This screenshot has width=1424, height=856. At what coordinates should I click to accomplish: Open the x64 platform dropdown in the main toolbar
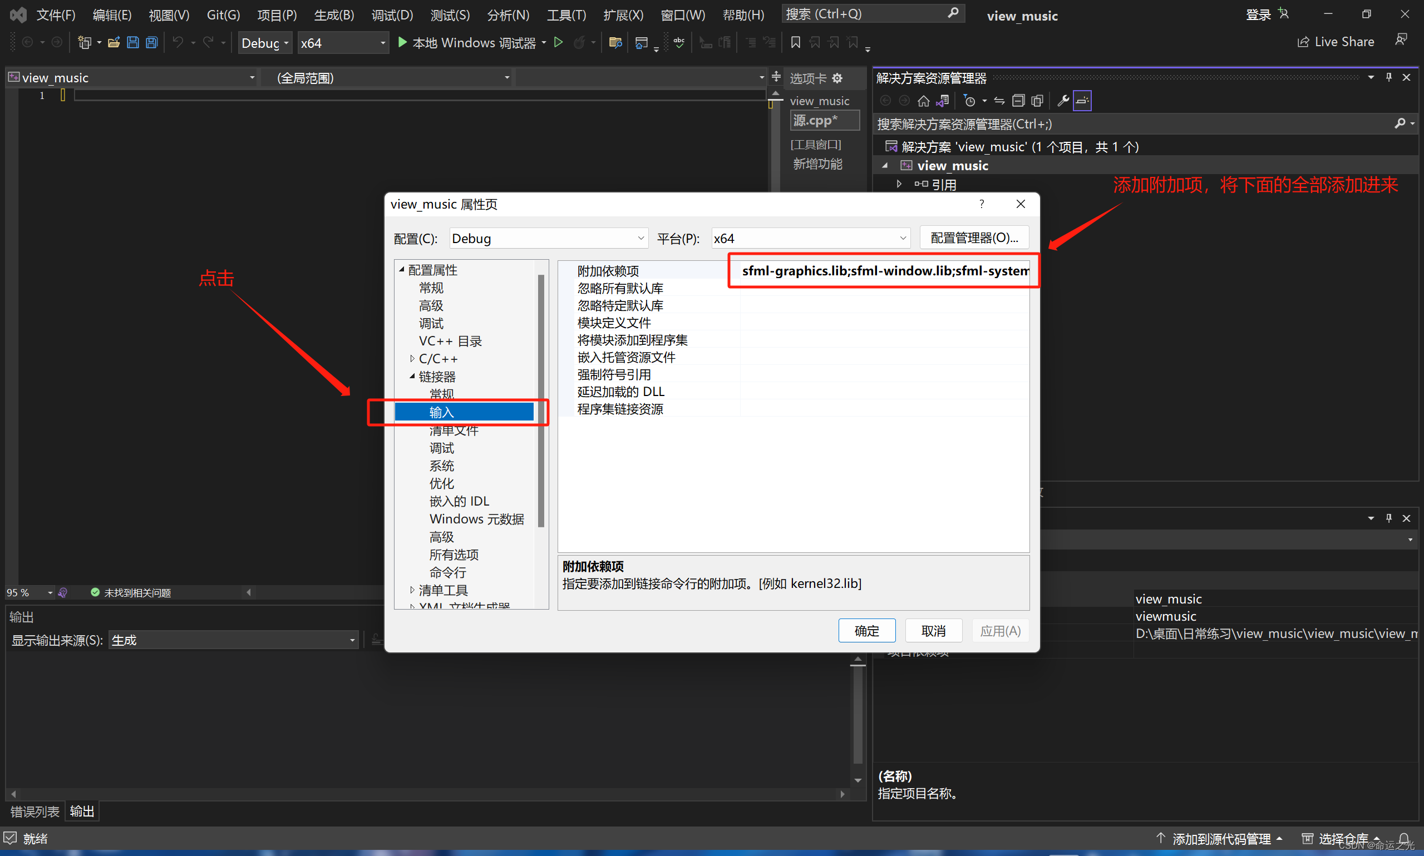point(343,43)
